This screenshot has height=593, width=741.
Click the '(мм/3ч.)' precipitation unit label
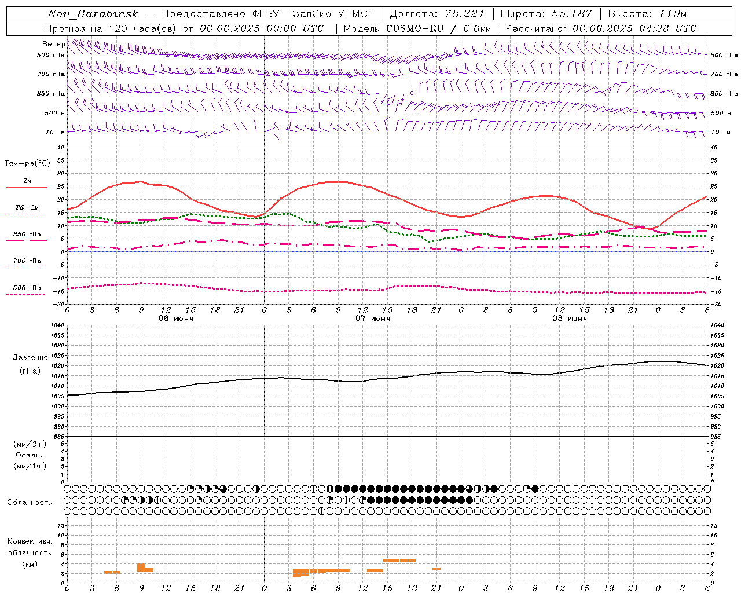[x=30, y=444]
